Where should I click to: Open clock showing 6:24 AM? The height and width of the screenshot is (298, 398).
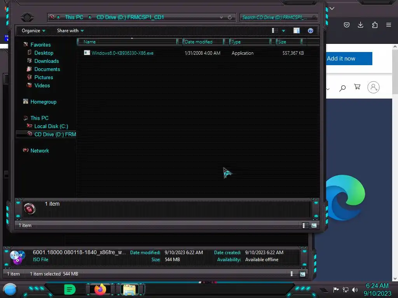point(377,289)
